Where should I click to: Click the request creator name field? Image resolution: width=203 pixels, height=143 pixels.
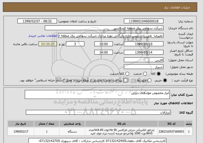111,36
